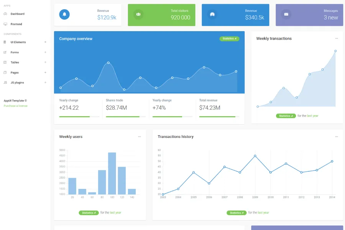Click the bell icon on Revenue card
This screenshot has height=230, width=345.
64,15
